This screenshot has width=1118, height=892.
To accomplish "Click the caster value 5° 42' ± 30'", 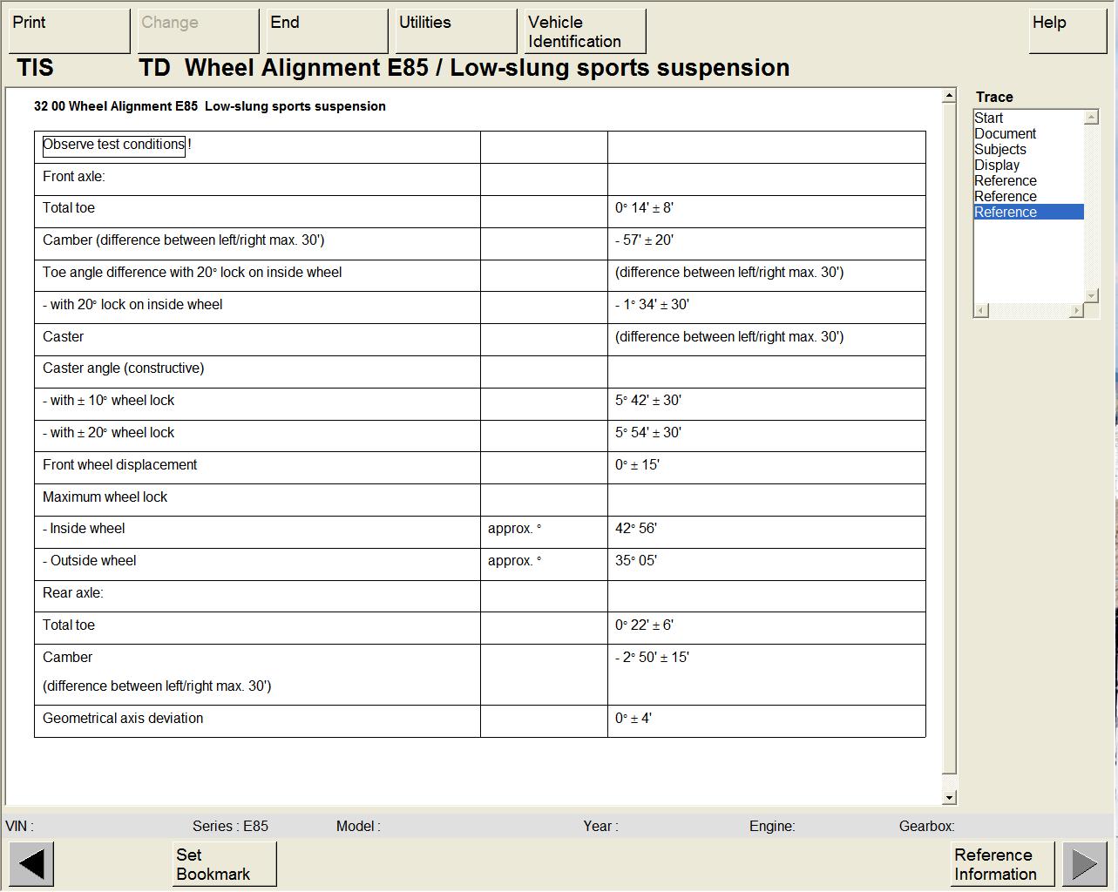I will point(648,401).
